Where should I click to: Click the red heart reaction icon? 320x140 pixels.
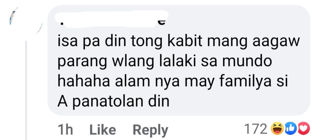pos(304,129)
